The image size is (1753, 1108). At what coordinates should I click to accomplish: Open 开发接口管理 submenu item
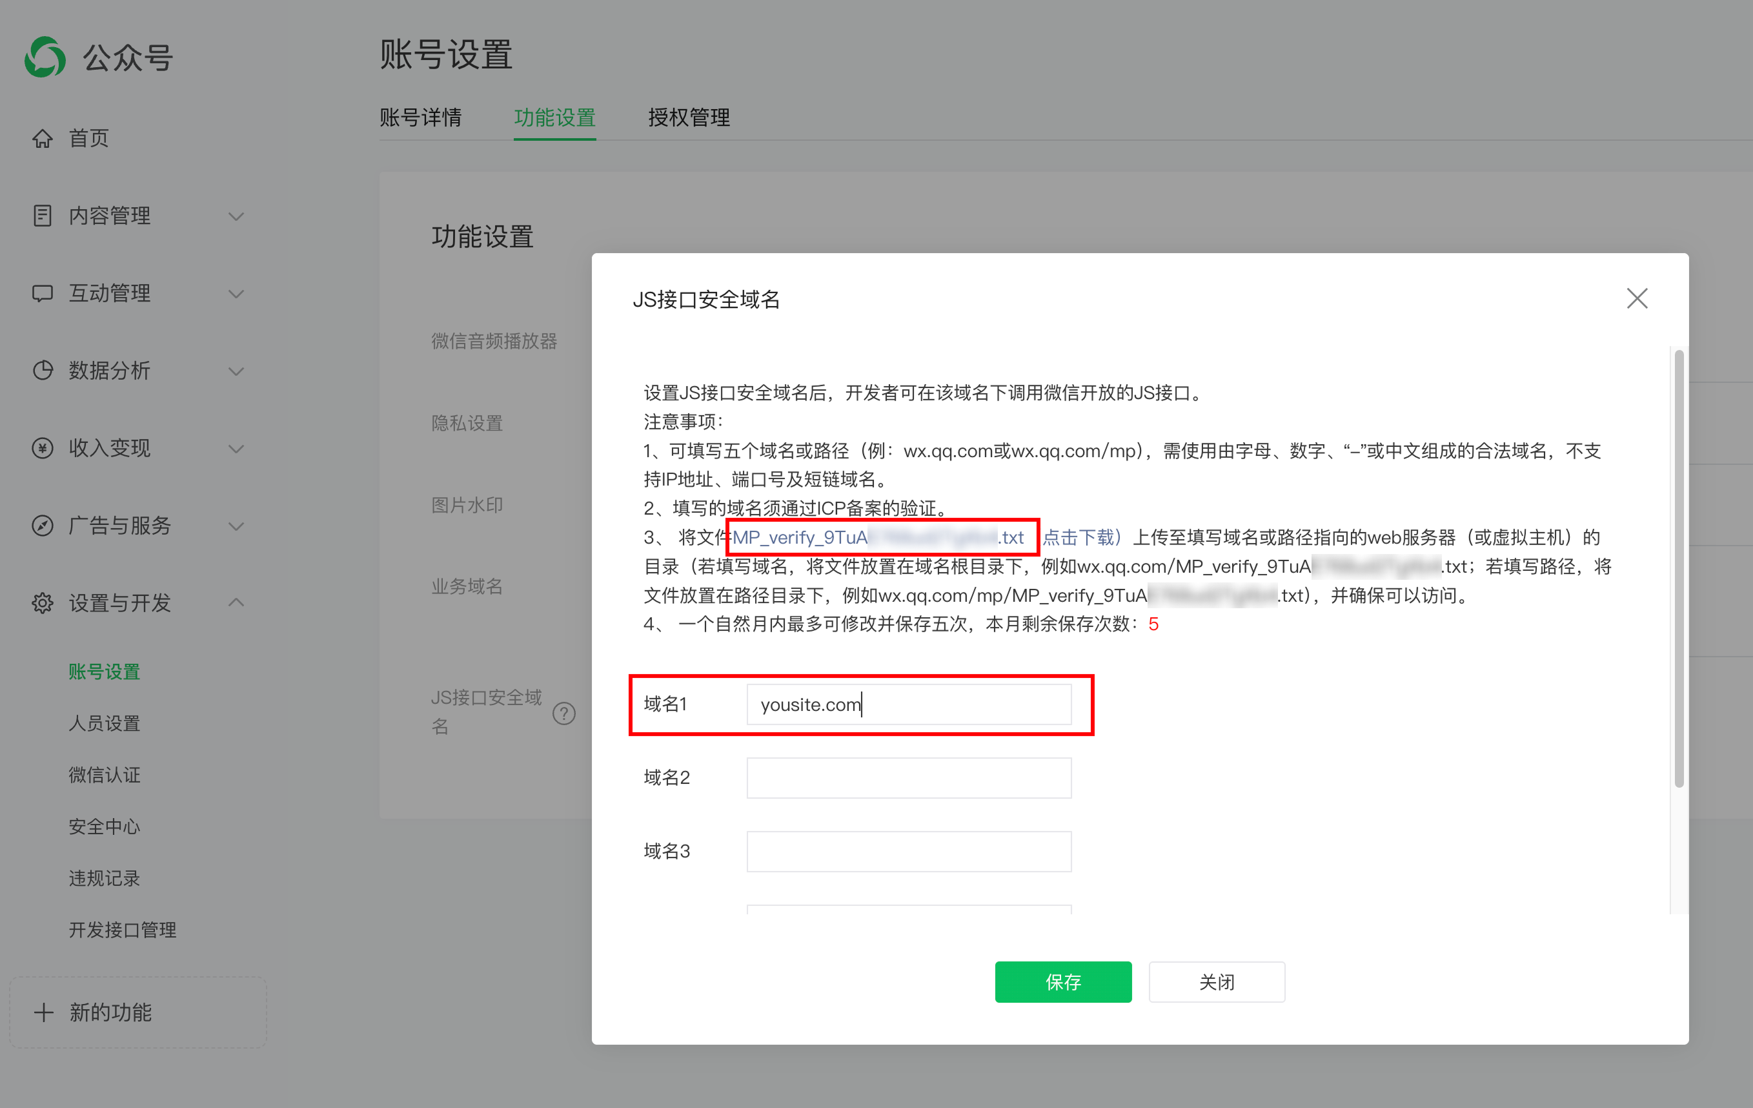[122, 930]
